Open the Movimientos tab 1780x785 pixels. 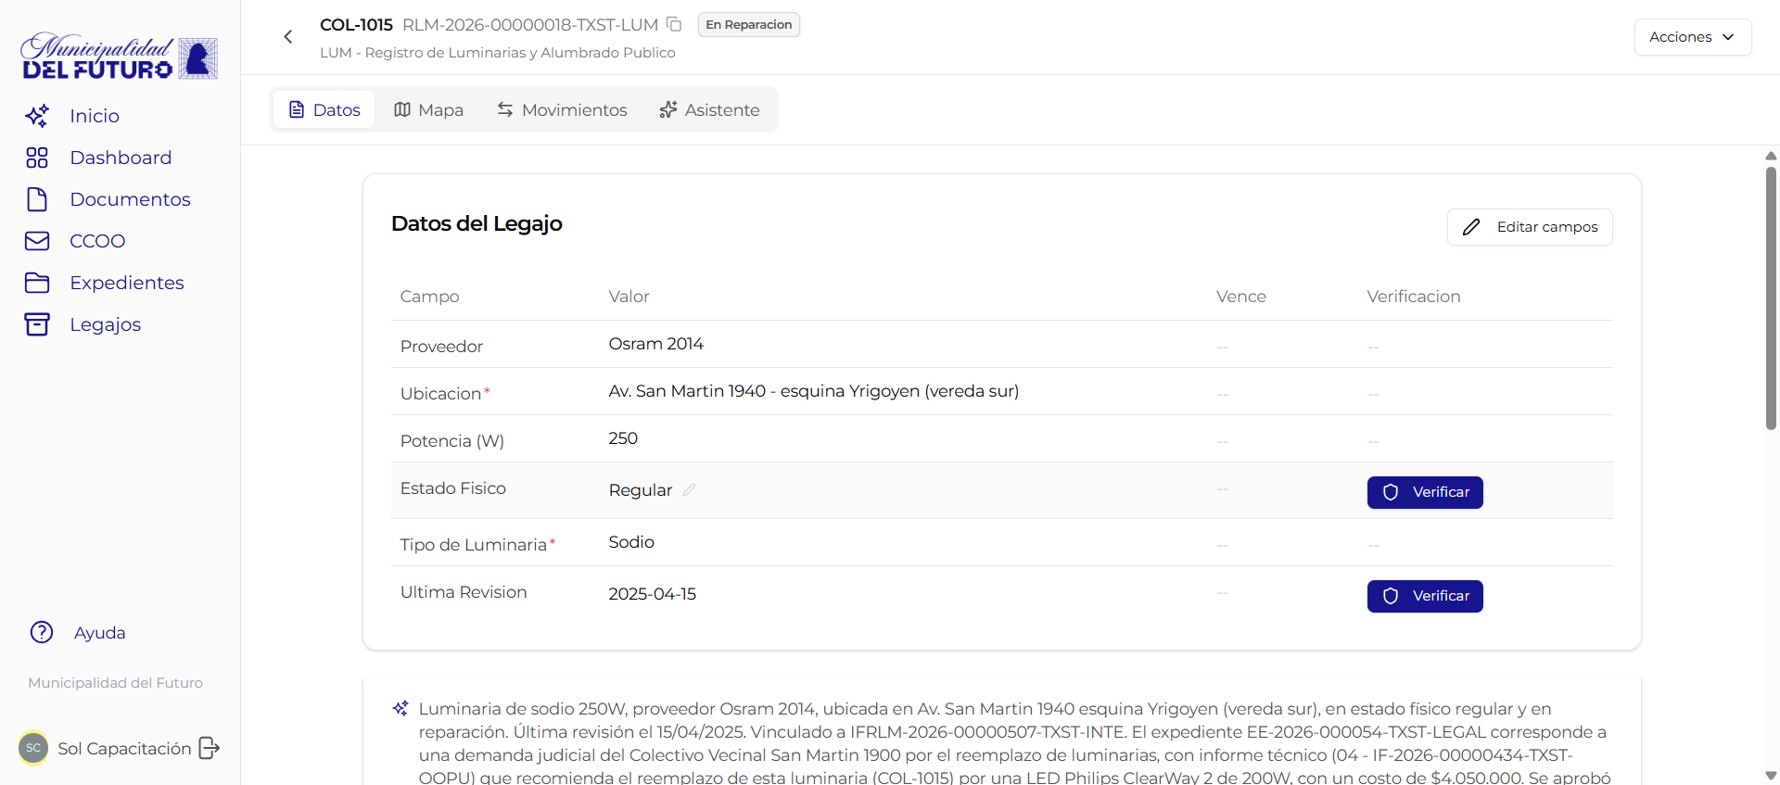[562, 110]
